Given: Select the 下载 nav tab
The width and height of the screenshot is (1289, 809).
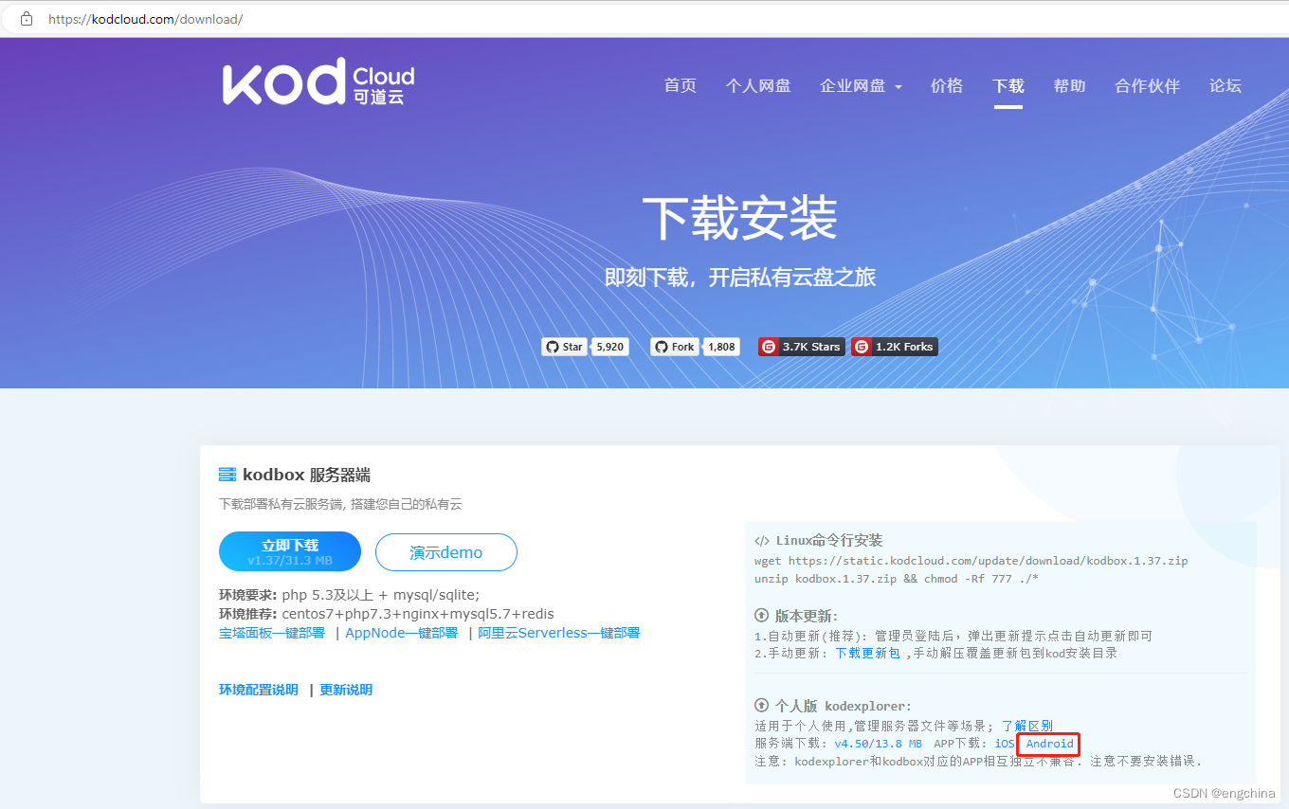Looking at the screenshot, I should click(x=1008, y=85).
